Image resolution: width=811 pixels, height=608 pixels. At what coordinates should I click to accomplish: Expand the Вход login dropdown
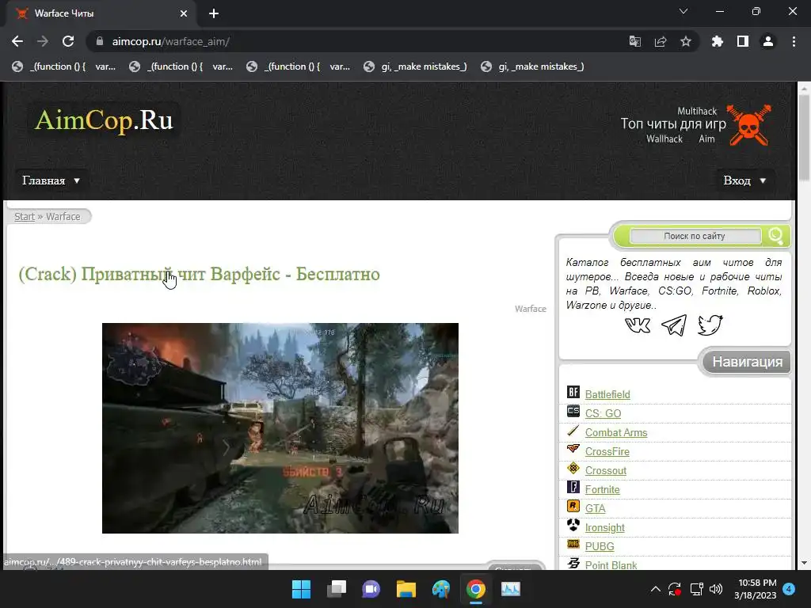[744, 180]
